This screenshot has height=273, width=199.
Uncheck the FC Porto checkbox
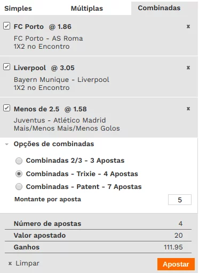(x=6, y=26)
